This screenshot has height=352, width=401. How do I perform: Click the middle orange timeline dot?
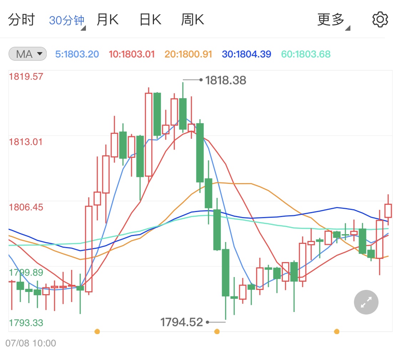click(x=217, y=332)
